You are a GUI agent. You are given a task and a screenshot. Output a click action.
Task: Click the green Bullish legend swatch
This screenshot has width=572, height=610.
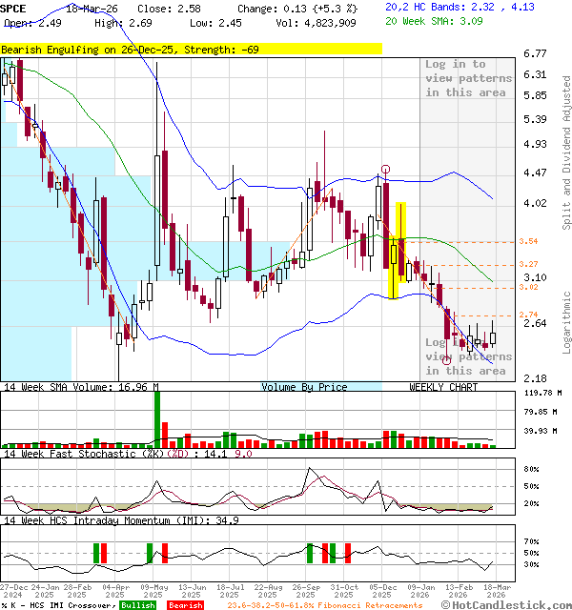138,604
